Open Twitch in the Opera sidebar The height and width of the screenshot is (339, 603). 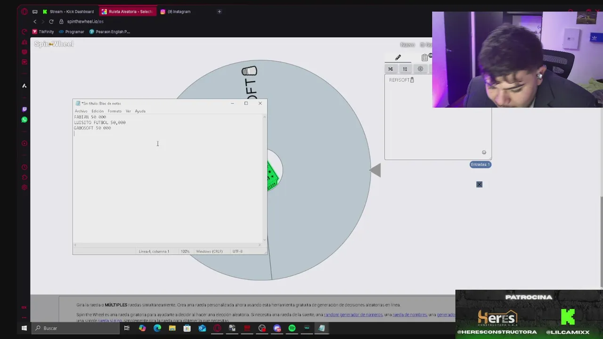[24, 109]
